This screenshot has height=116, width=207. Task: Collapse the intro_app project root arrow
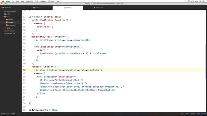point(1,8)
